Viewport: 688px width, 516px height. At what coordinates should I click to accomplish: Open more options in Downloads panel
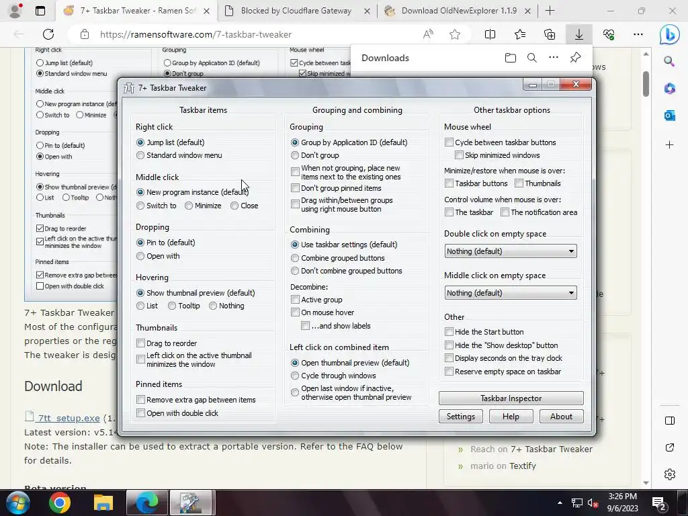point(554,58)
